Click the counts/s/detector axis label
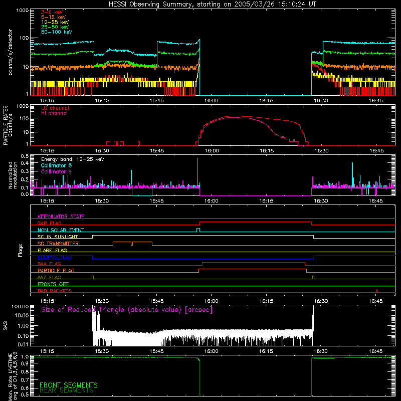The height and width of the screenshot is (401, 401). point(11,52)
